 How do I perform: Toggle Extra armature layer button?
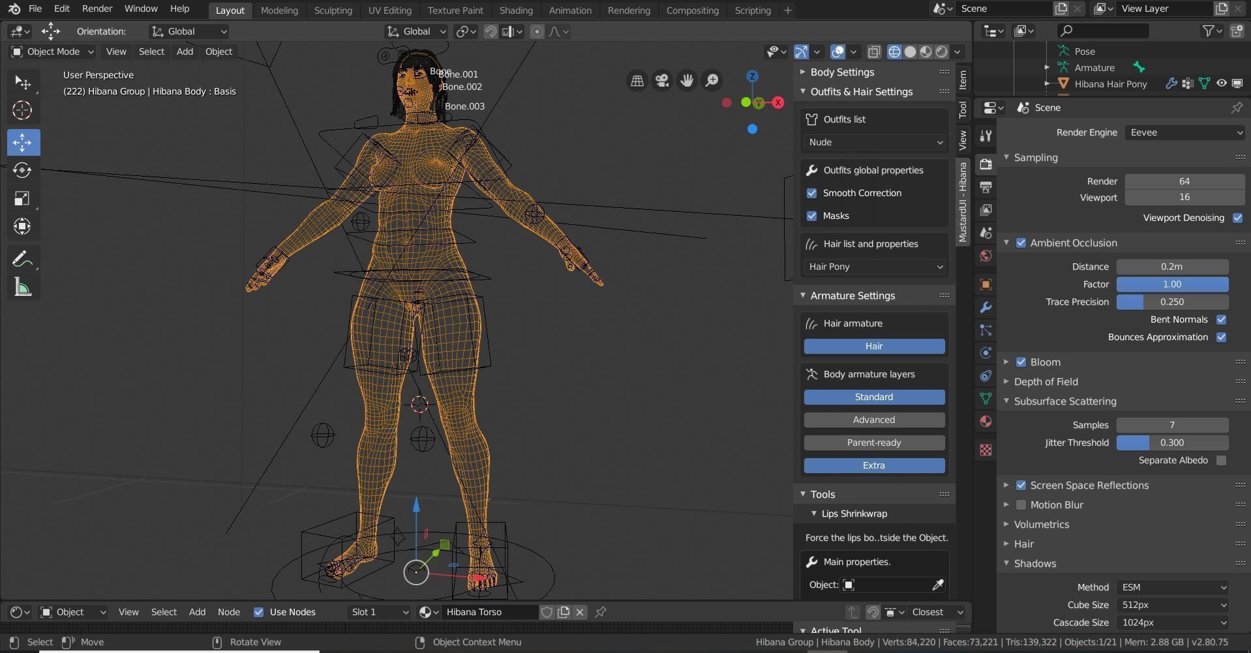pos(874,465)
